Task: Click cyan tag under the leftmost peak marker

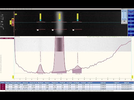Action: coord(40,20)
